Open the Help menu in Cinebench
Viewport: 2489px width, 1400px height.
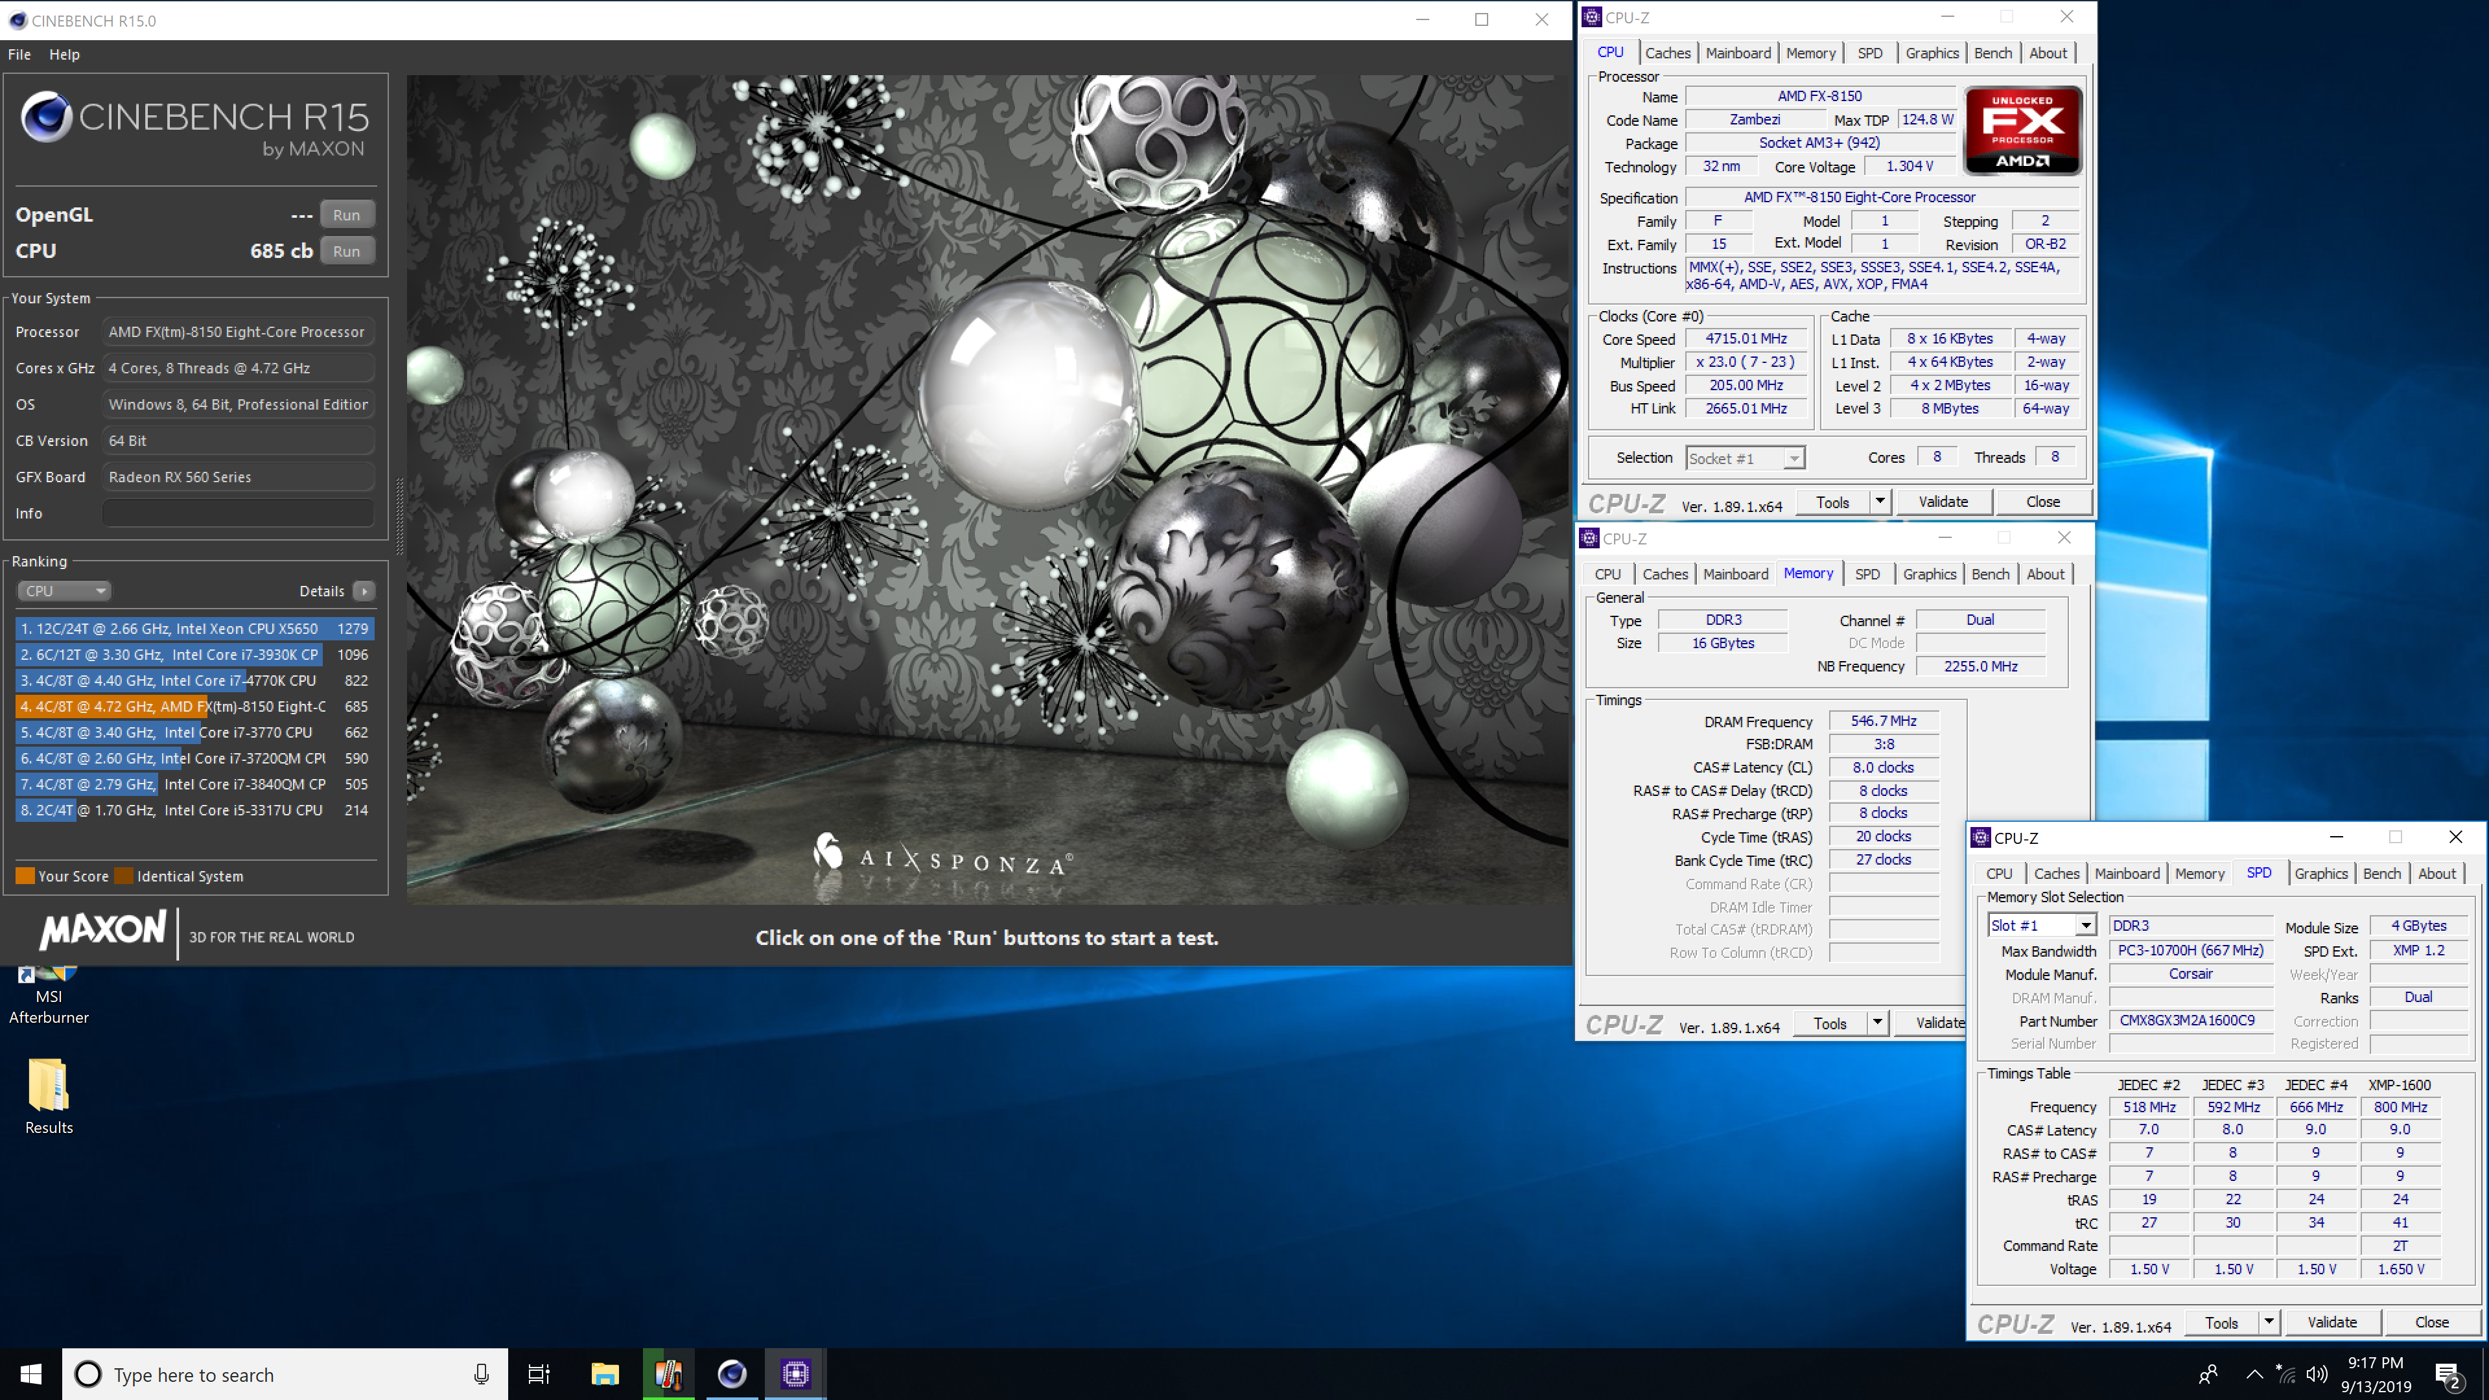[x=65, y=54]
